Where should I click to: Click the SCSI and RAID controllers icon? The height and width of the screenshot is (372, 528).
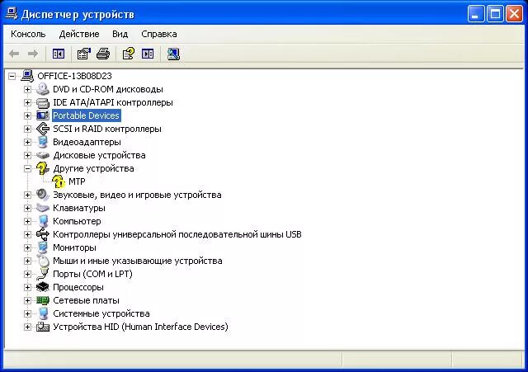(43, 129)
